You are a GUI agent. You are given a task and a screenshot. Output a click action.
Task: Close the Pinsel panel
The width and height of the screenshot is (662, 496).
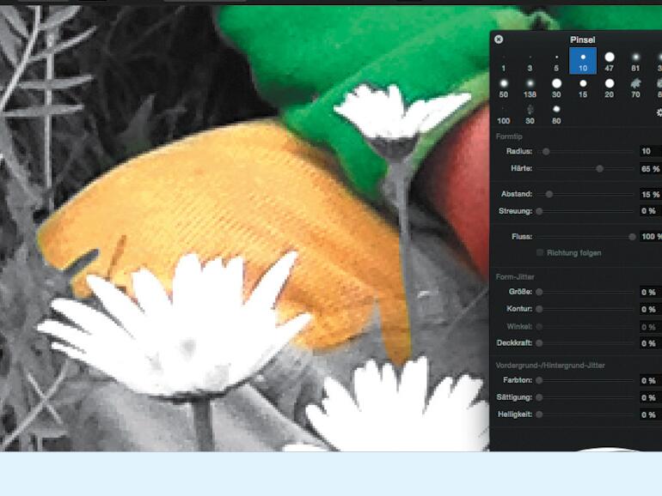pos(499,39)
